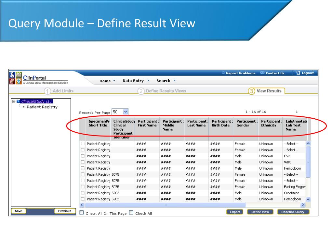Click the Redefine Query button

(x=293, y=212)
